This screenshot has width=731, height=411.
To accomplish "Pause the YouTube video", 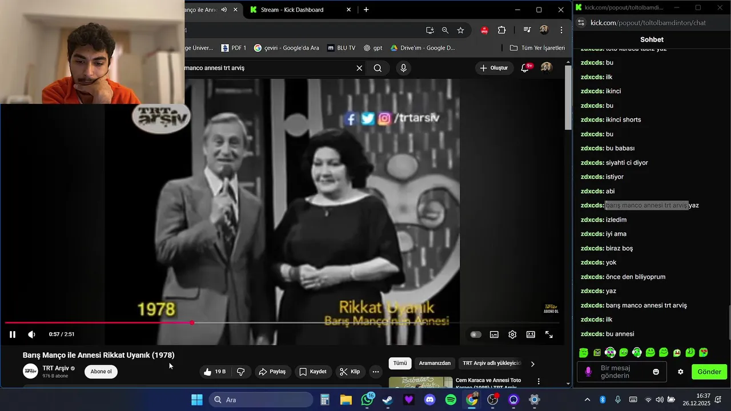I will pos(13,335).
